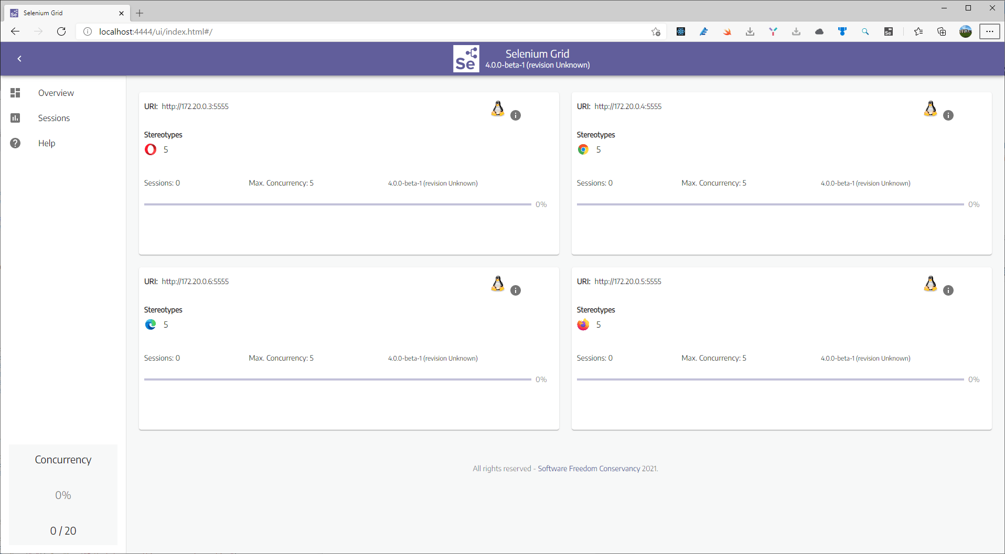Click the Linux penguin icon on node 172.20.0.6
Screen dimensions: 1005x554
(x=498, y=284)
